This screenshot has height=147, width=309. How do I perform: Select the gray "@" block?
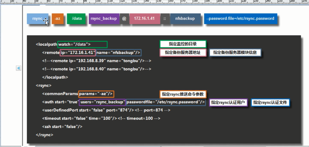tap(124, 19)
